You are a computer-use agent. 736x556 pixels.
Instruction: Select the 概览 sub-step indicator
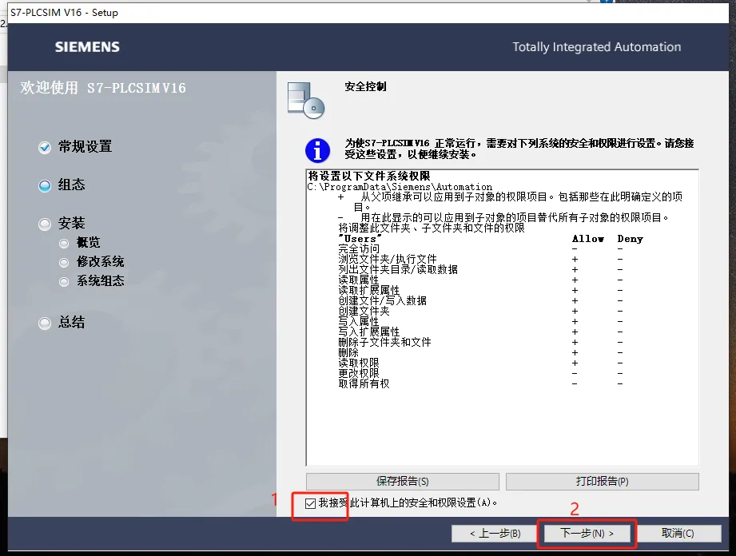64,243
